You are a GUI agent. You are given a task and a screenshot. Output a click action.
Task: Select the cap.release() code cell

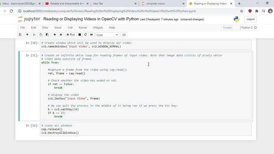[x=146, y=129]
